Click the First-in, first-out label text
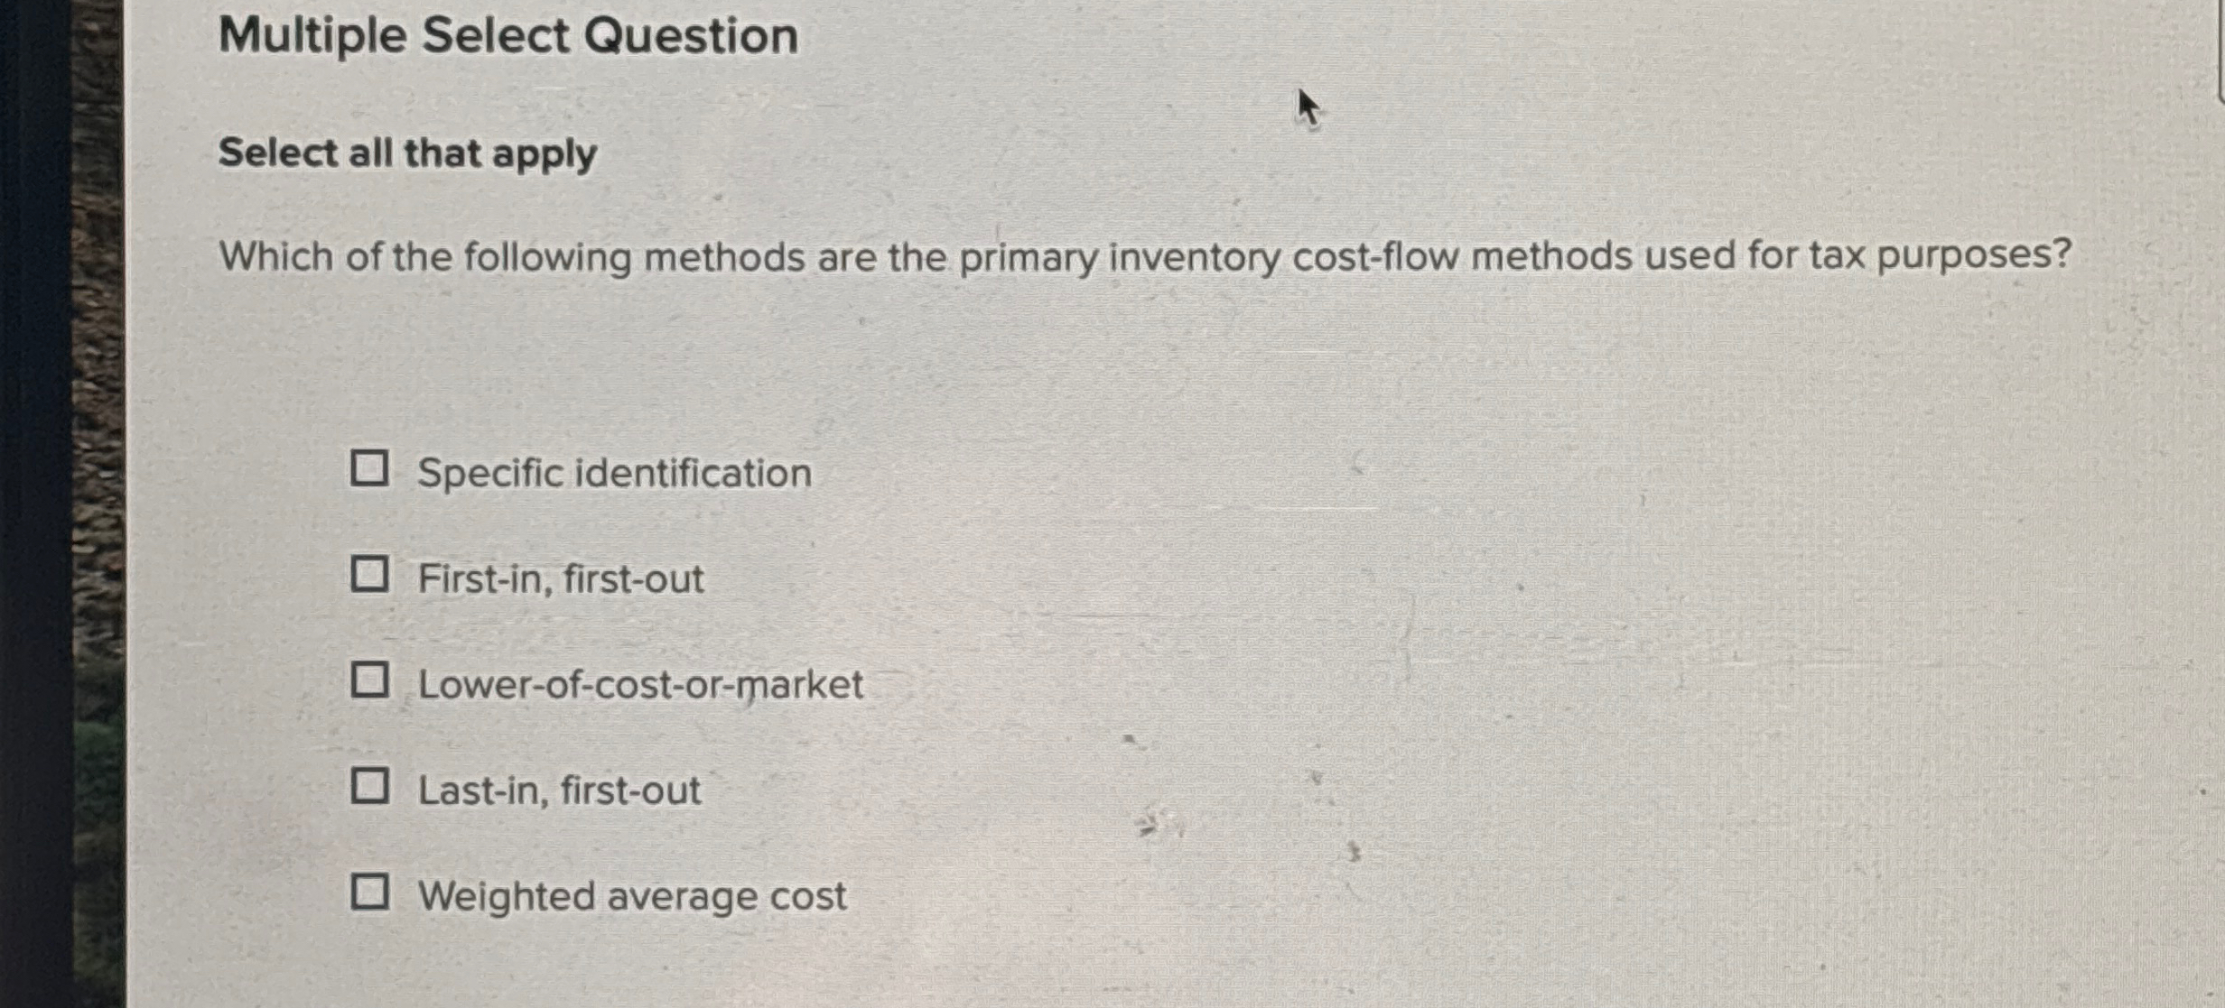The image size is (2225, 1008). [561, 578]
